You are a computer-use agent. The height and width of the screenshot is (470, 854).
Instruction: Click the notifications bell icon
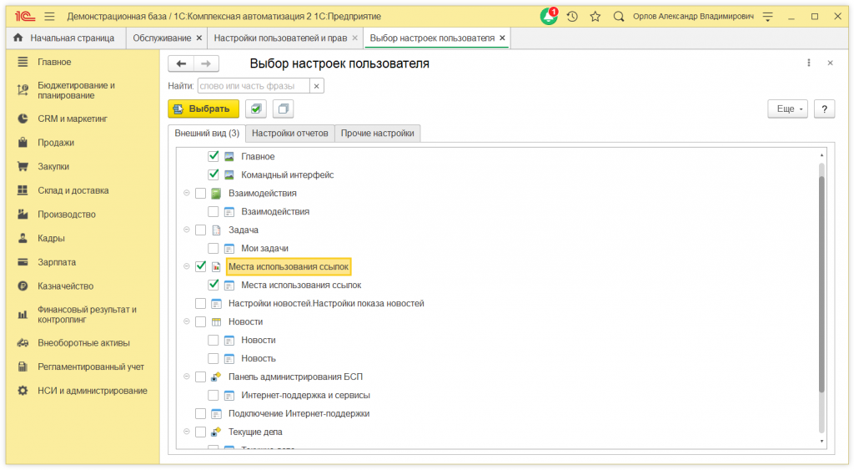pos(548,16)
